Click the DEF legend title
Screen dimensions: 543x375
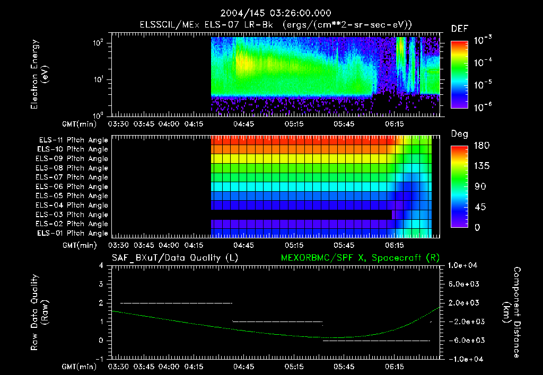[x=459, y=29]
